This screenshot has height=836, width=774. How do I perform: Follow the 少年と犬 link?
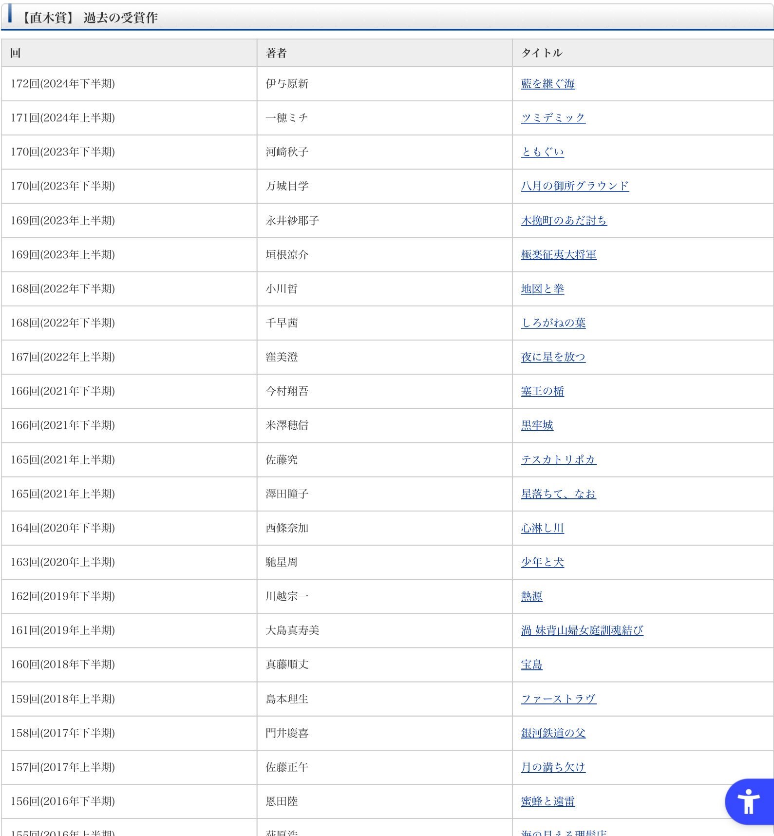click(x=543, y=562)
